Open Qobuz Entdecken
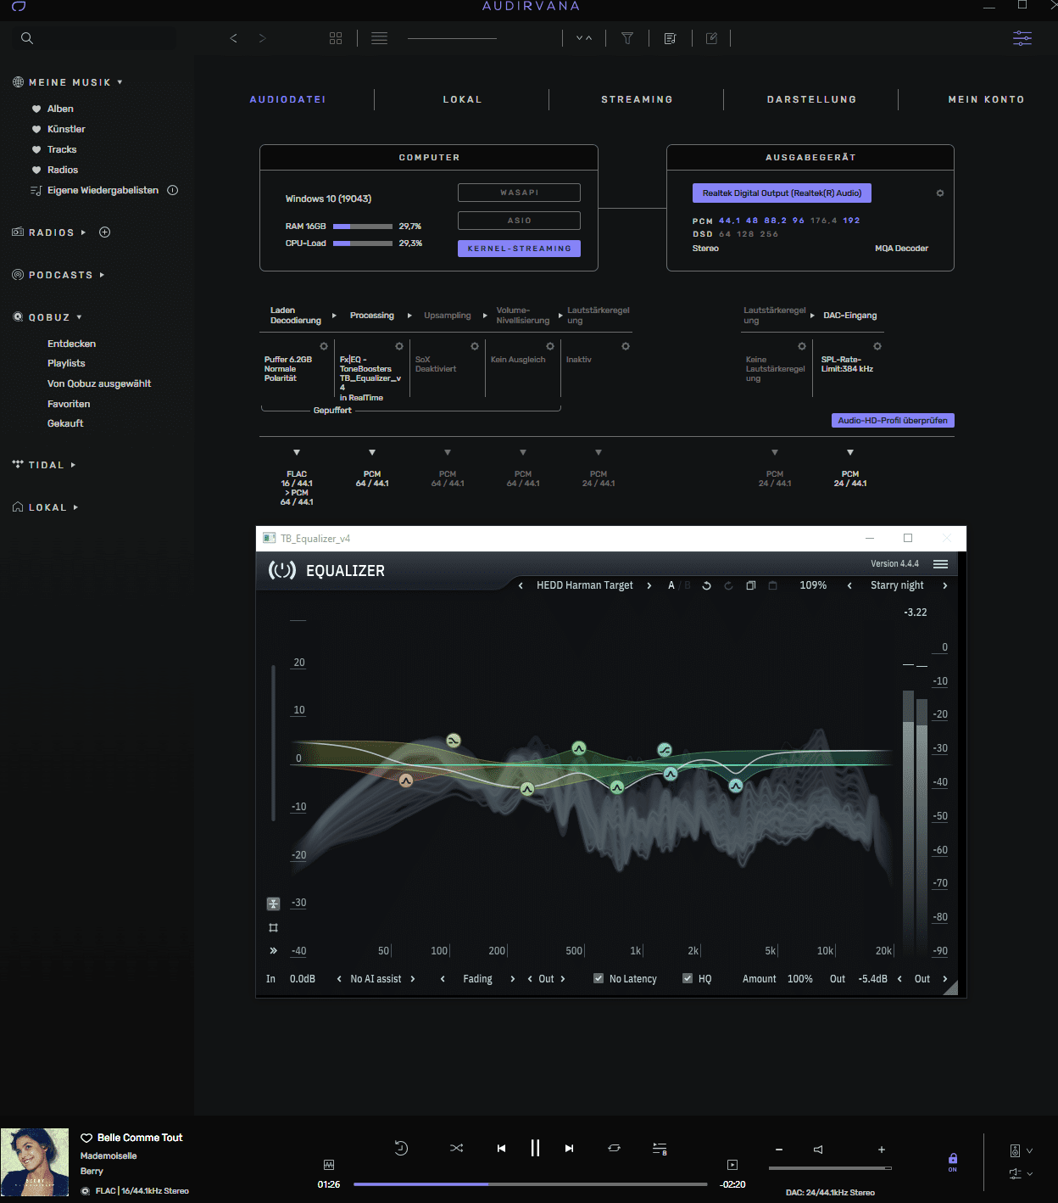Image resolution: width=1058 pixels, height=1203 pixels. (71, 344)
